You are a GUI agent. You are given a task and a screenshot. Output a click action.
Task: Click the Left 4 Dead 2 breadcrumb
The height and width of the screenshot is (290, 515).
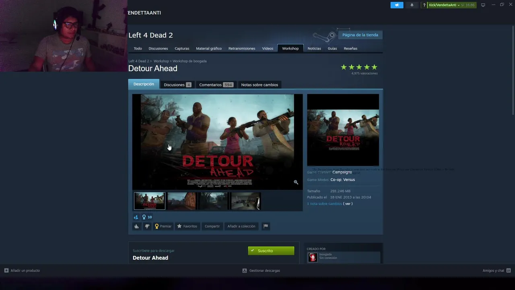point(139,61)
